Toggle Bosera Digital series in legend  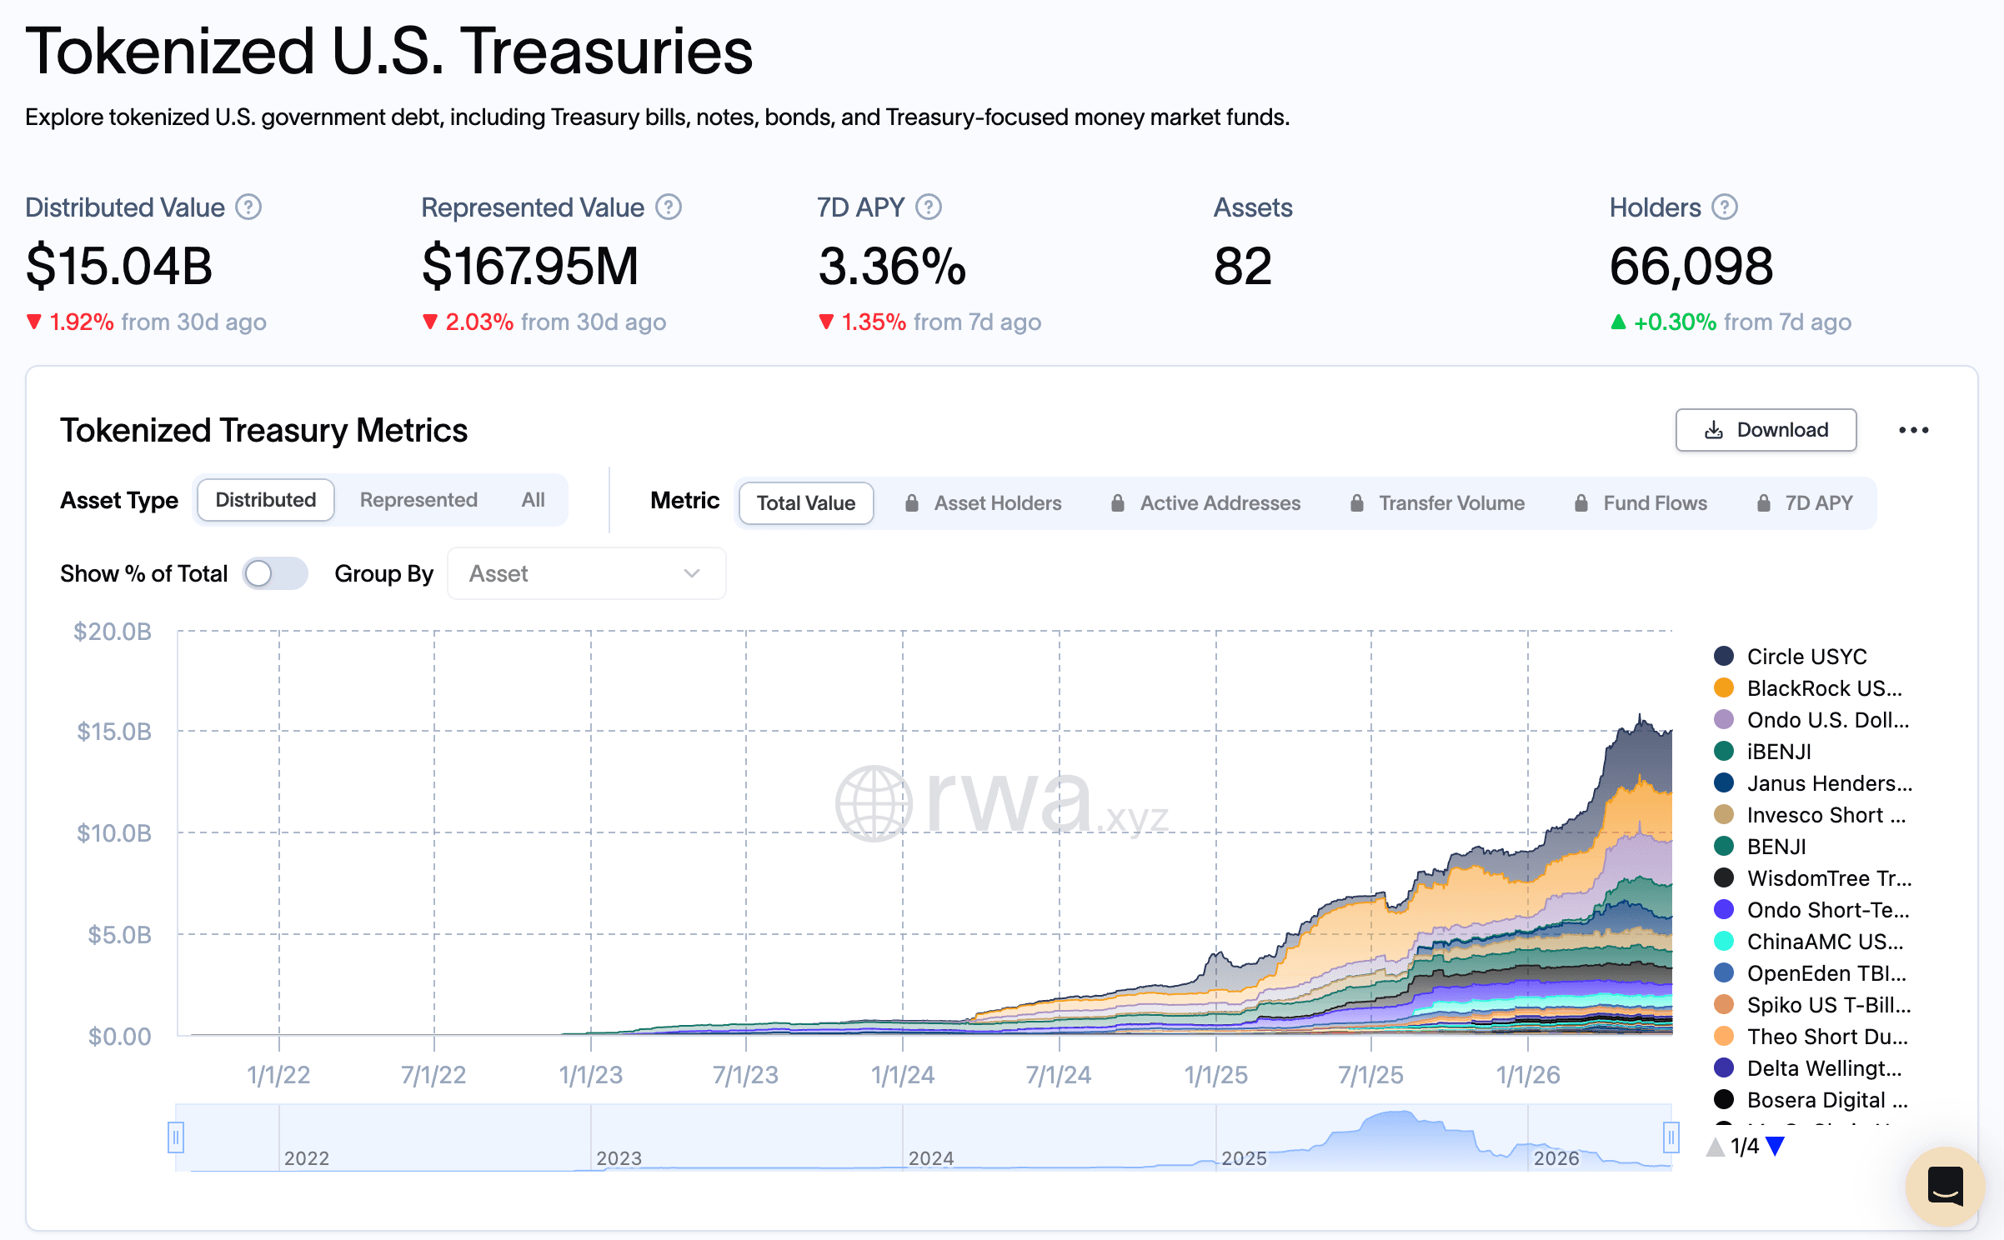(x=1811, y=1099)
